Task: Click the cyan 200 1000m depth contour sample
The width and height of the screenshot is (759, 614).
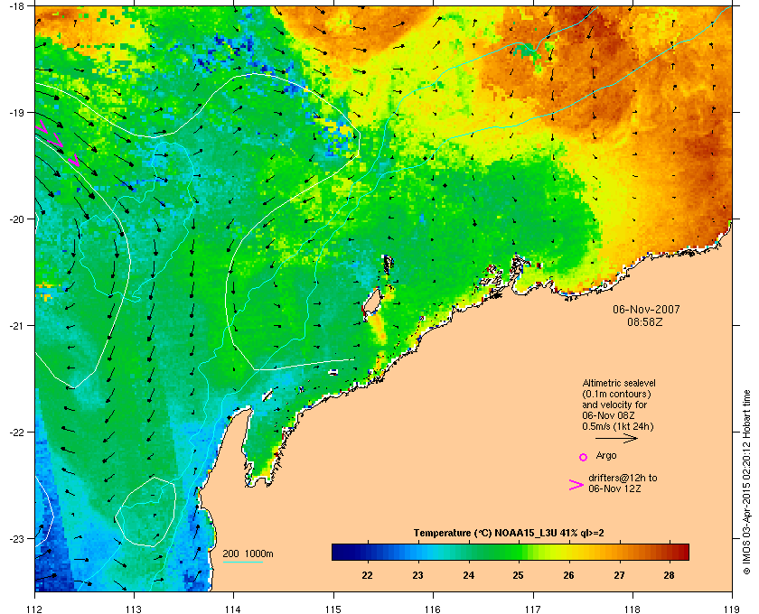Action: click(x=242, y=563)
